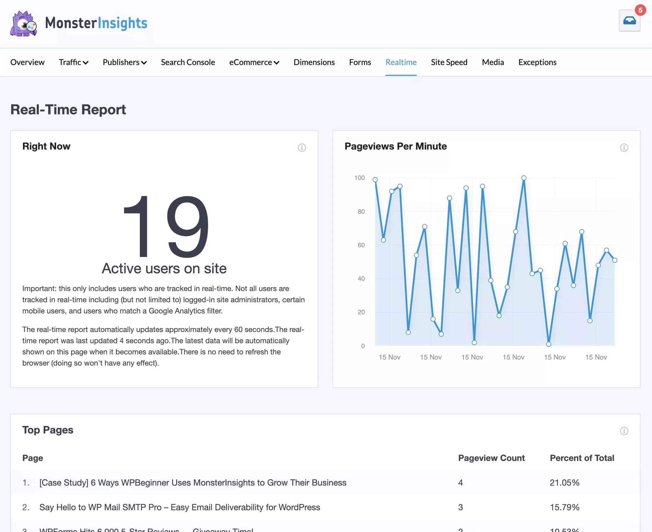This screenshot has height=532, width=652.
Task: Open the Exceptions tab
Action: click(x=537, y=62)
